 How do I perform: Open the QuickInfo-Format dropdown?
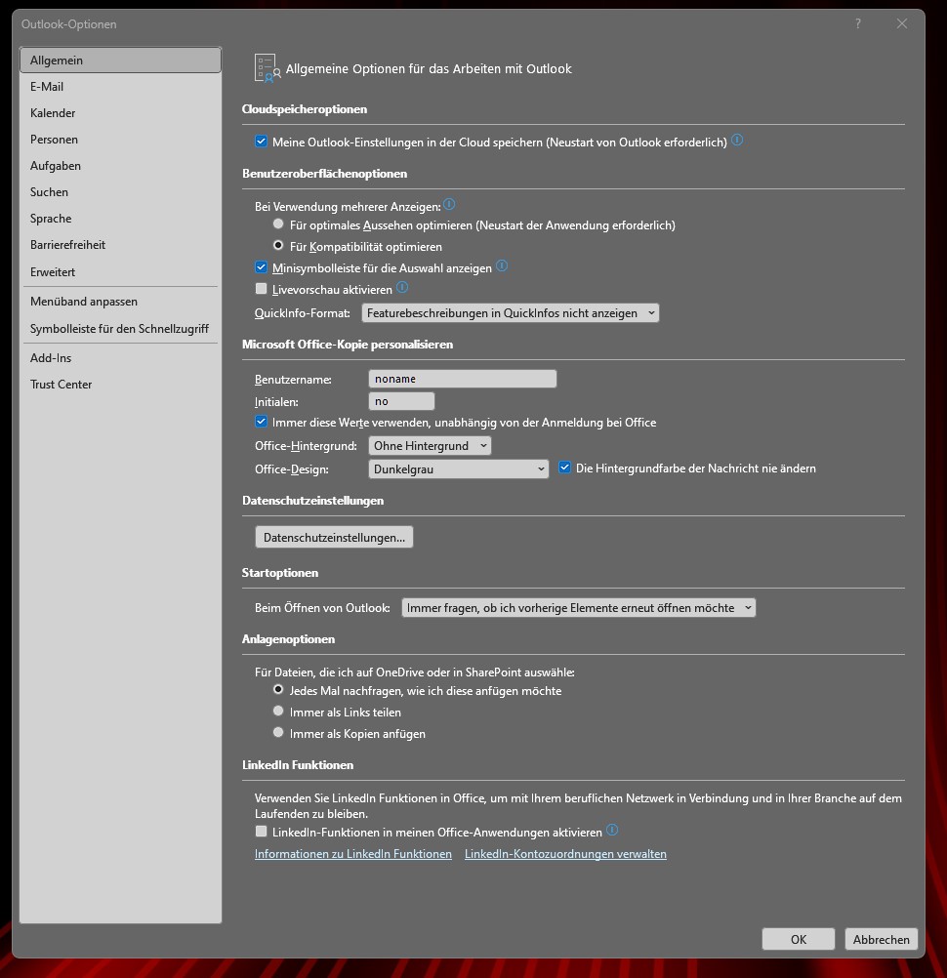(x=511, y=313)
